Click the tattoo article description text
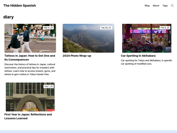Screen dimensions: 177x133 (30, 69)
